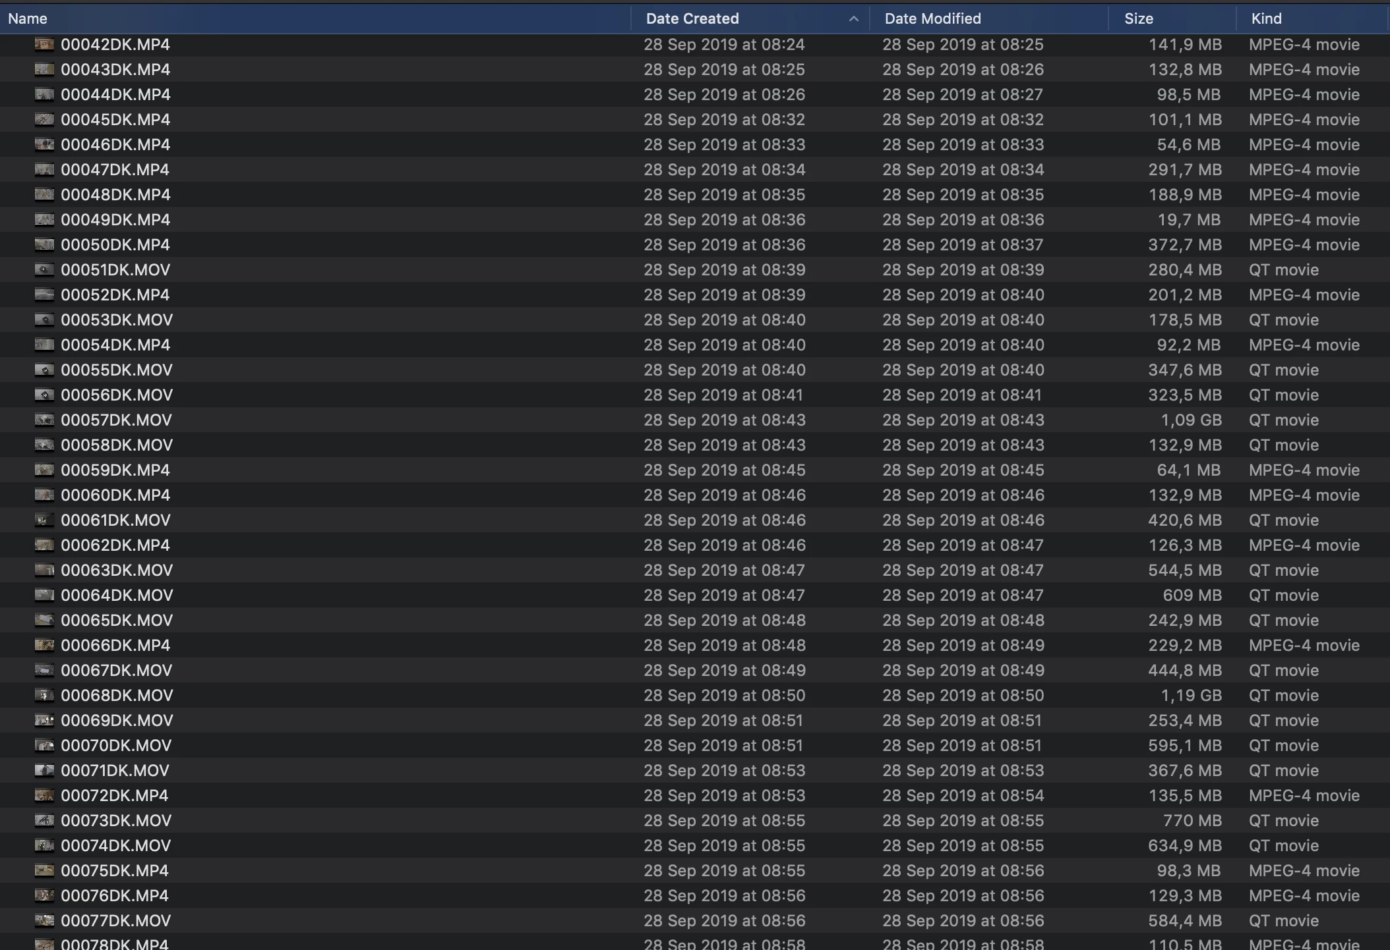Sort files by Kind column header
Viewport: 1390px width, 950px height.
[x=1266, y=18]
